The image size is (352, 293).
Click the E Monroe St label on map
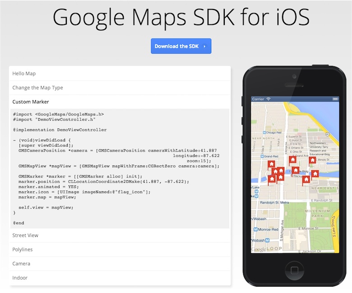coord(308,228)
